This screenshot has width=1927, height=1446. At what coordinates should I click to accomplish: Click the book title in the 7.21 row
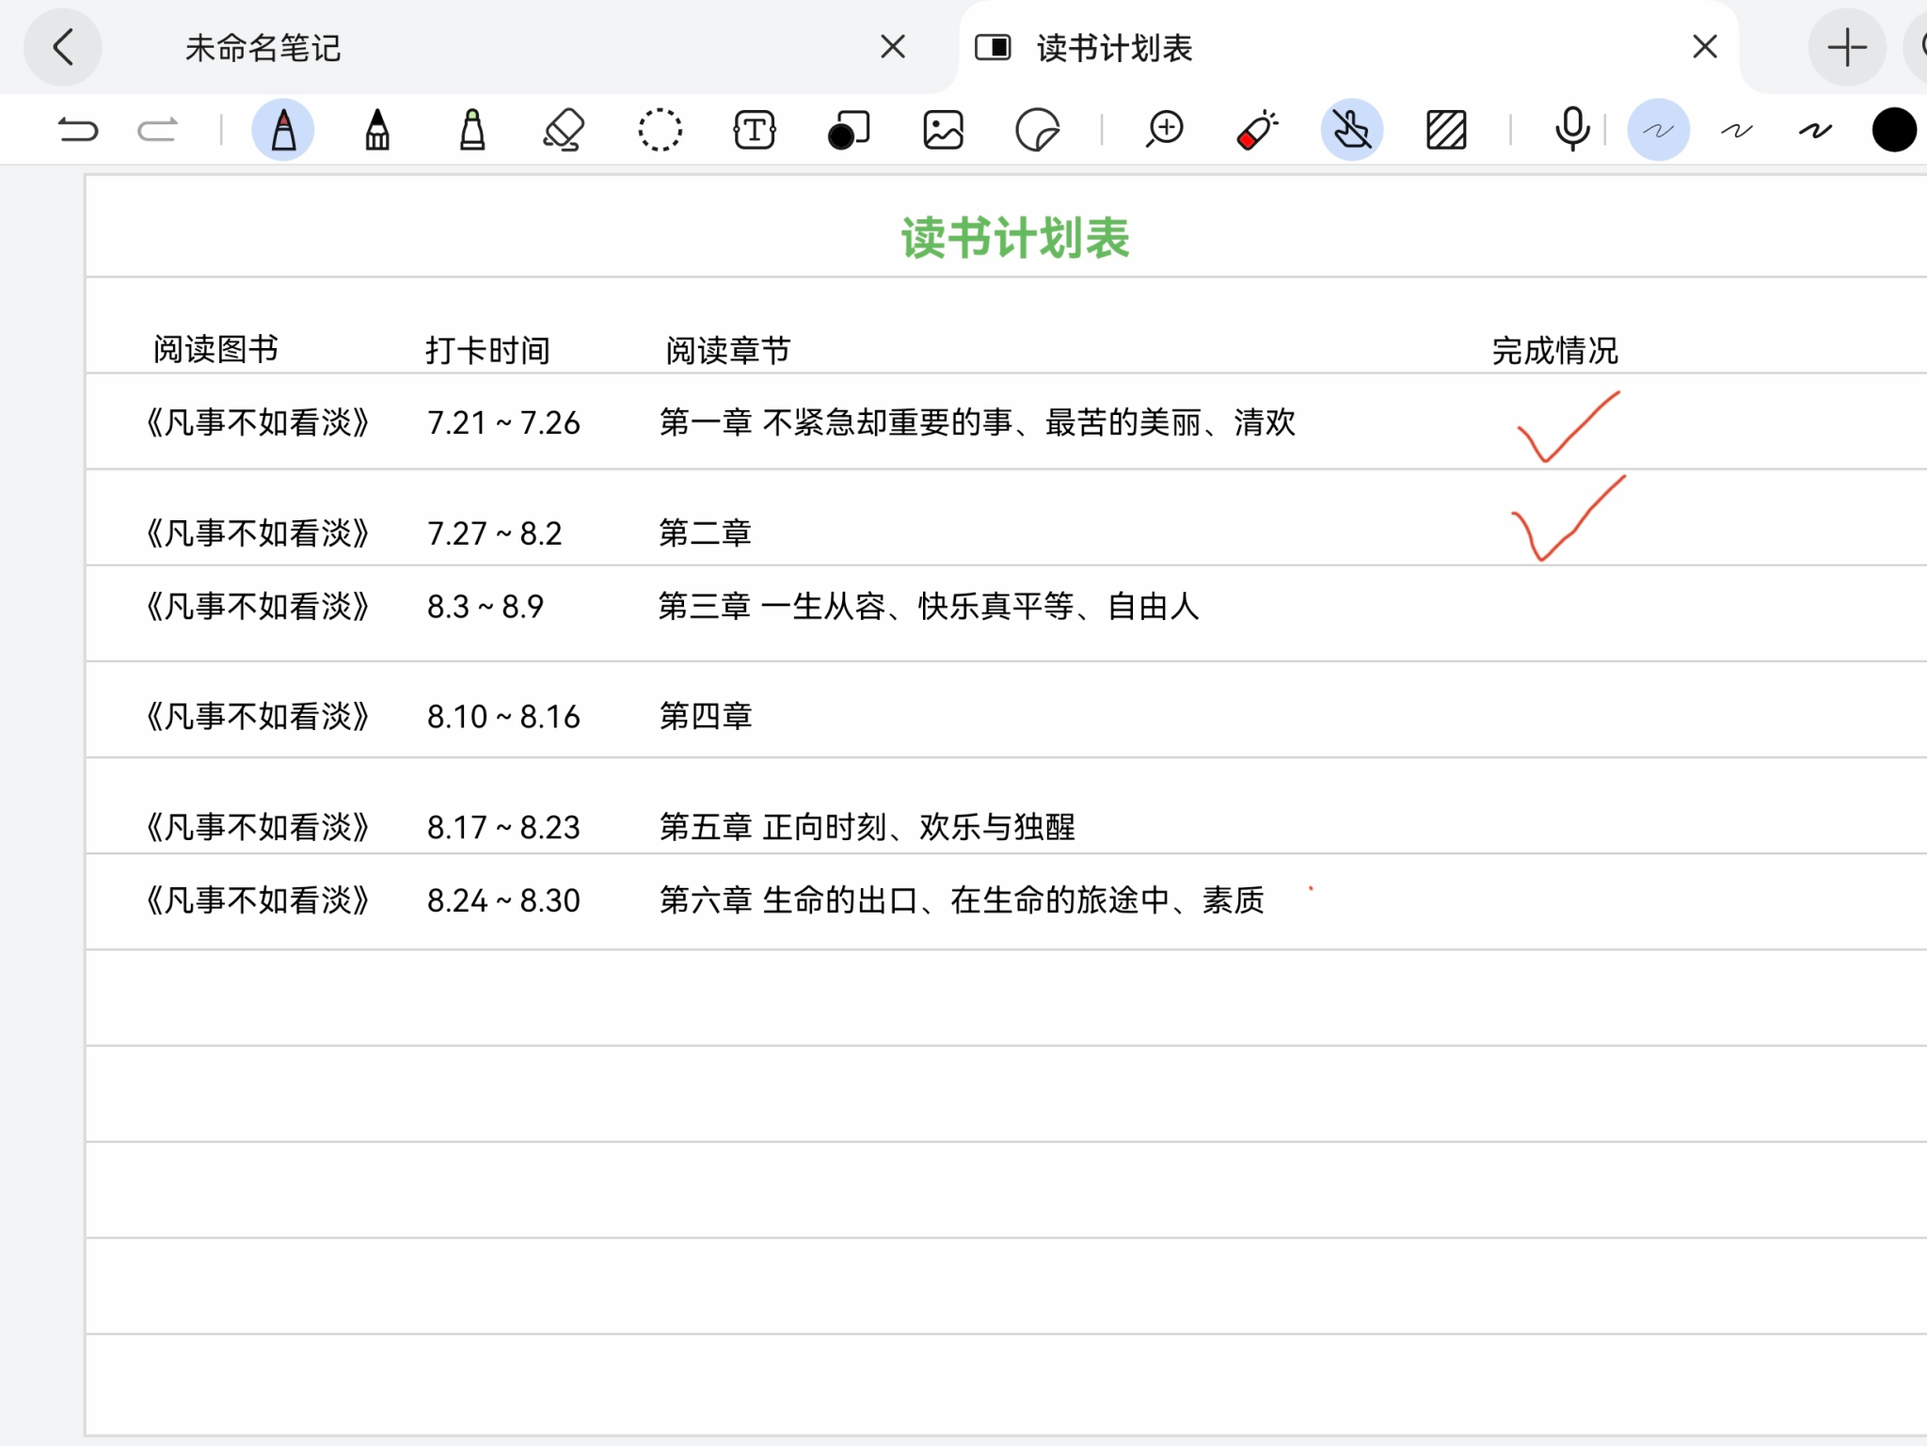click(257, 422)
